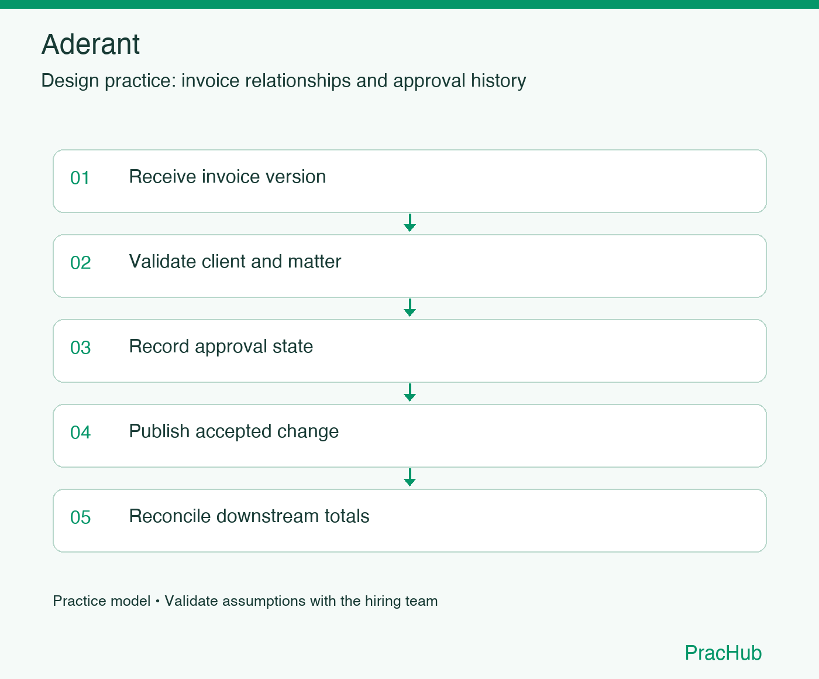Select the Validate client and matter step
Image resolution: width=819 pixels, height=679 pixels.
409,266
